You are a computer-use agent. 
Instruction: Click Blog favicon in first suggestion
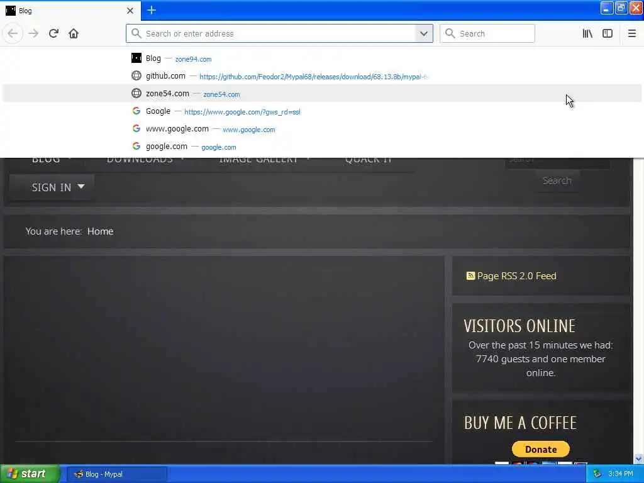(x=136, y=58)
